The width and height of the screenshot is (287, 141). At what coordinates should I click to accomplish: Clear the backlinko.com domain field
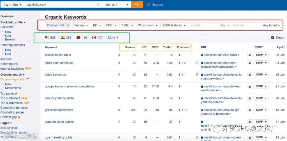point(98,4)
